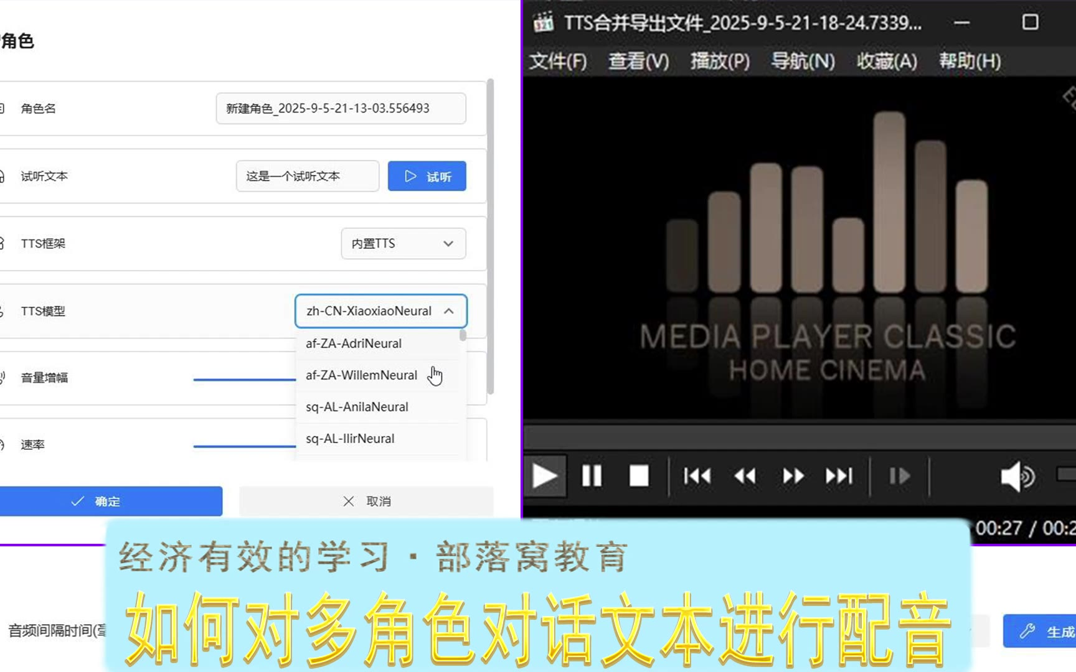Choose sq-AL-AnilaNeural from the list

pyautogui.click(x=357, y=407)
